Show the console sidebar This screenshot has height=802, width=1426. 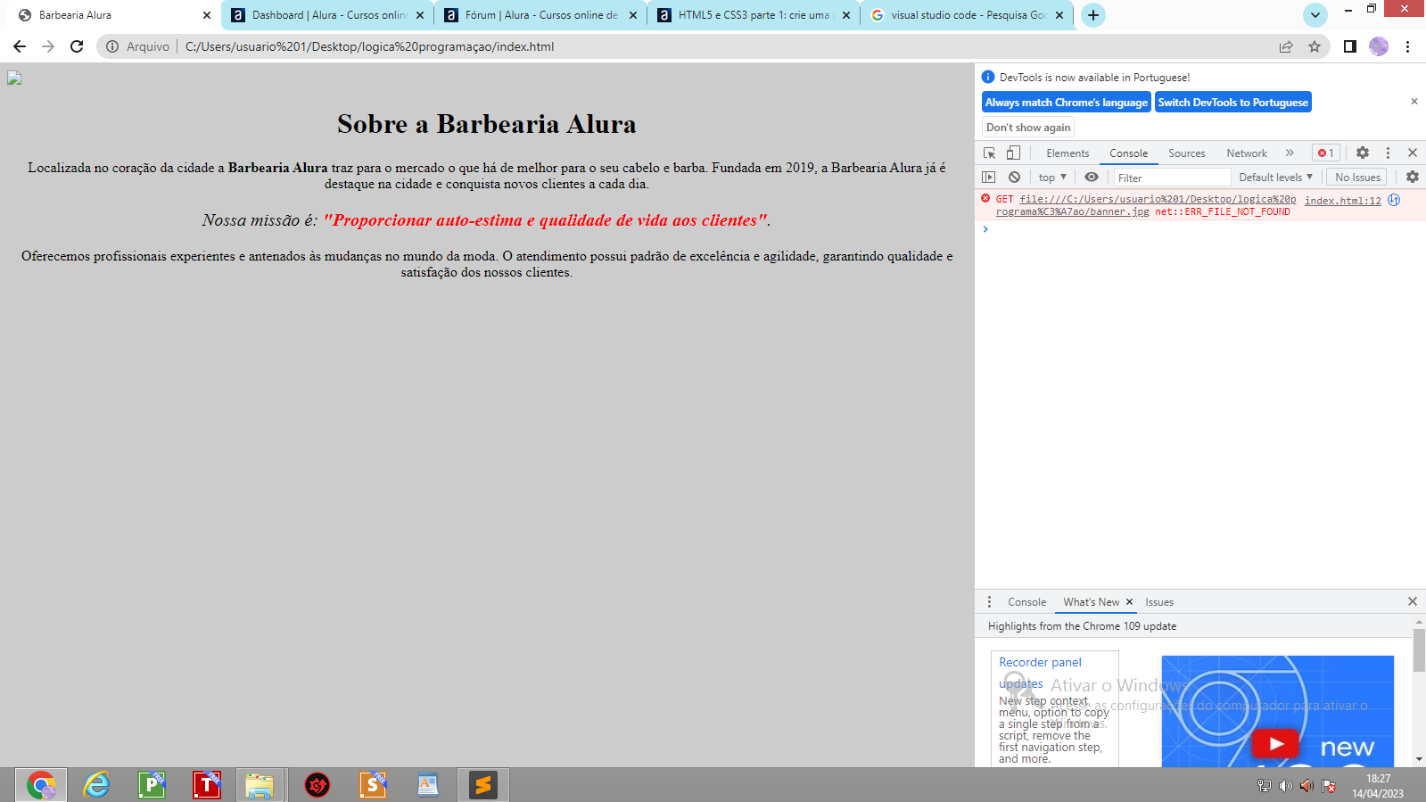(x=989, y=177)
